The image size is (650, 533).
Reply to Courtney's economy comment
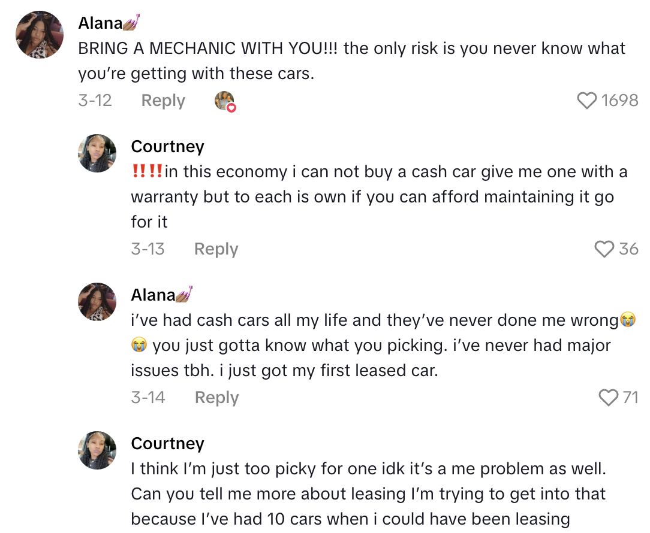216,249
